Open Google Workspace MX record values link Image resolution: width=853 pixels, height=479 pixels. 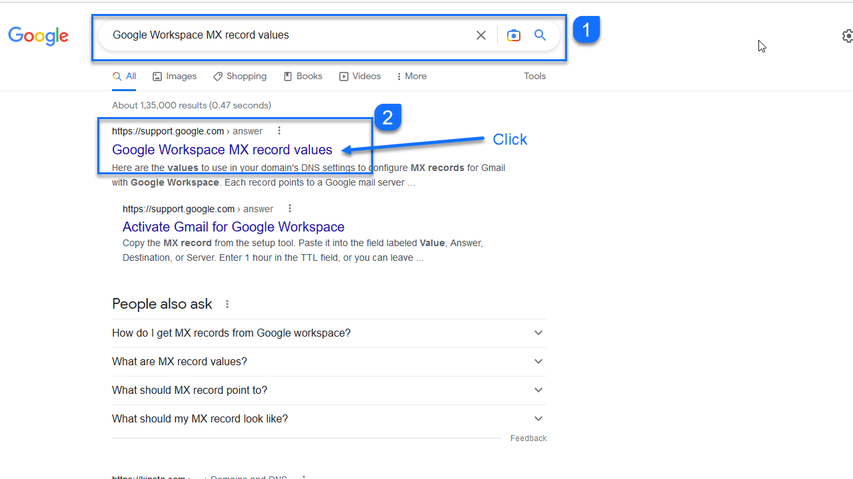tap(222, 150)
